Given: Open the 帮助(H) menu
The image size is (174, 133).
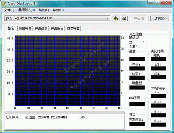Looking at the screenshot, I should click(x=58, y=10).
